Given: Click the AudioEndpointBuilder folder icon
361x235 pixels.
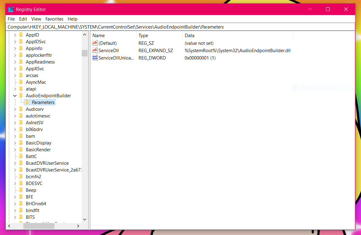Looking at the screenshot, I should (x=21, y=95).
